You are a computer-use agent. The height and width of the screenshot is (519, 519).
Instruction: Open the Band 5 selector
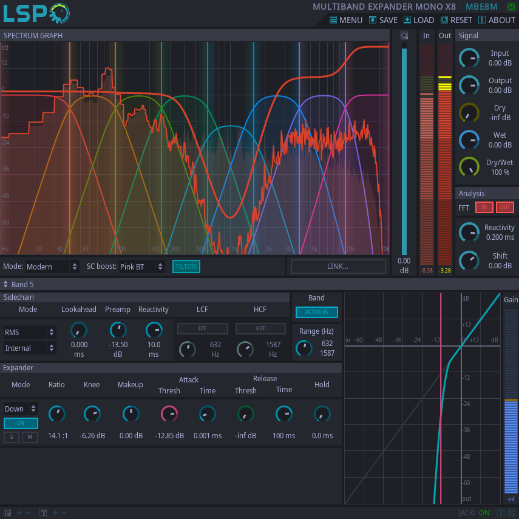(19, 284)
